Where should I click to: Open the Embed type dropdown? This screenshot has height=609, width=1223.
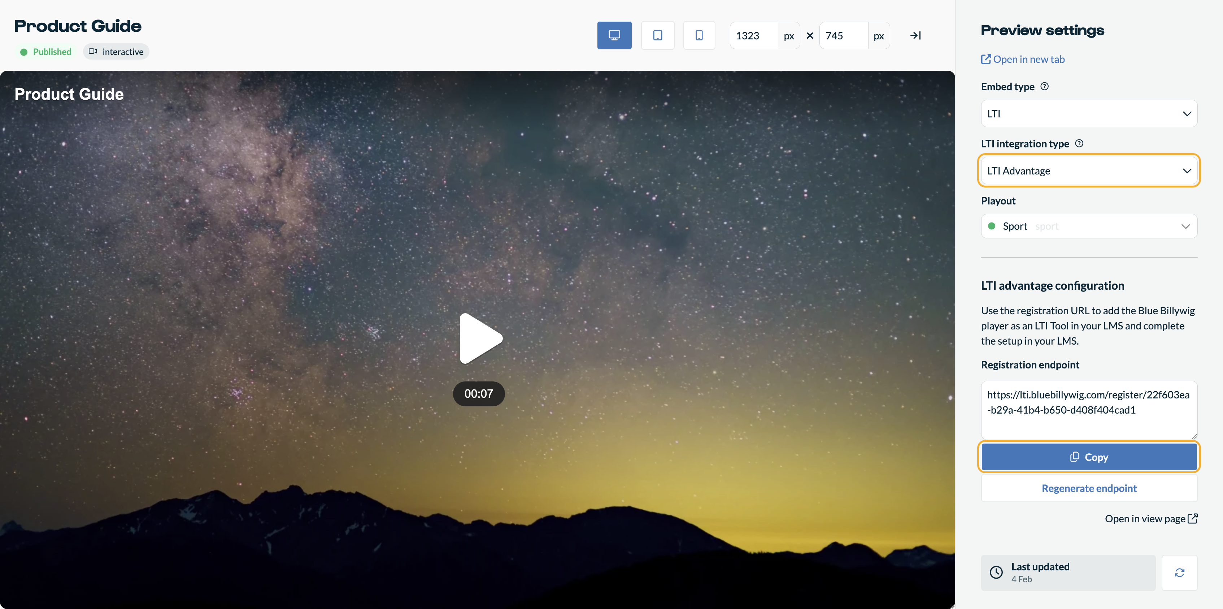1089,113
